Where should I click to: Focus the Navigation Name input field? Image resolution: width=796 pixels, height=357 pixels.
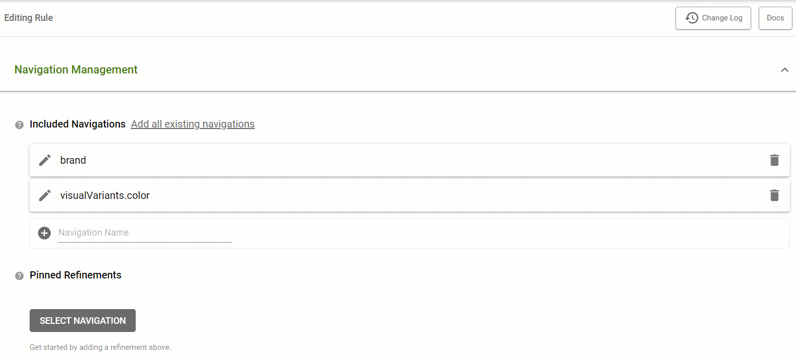click(145, 233)
